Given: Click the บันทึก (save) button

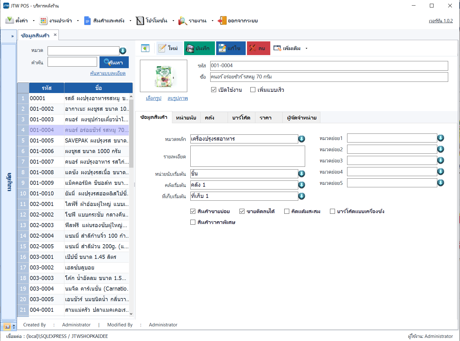Looking at the screenshot, I should tap(199, 48).
